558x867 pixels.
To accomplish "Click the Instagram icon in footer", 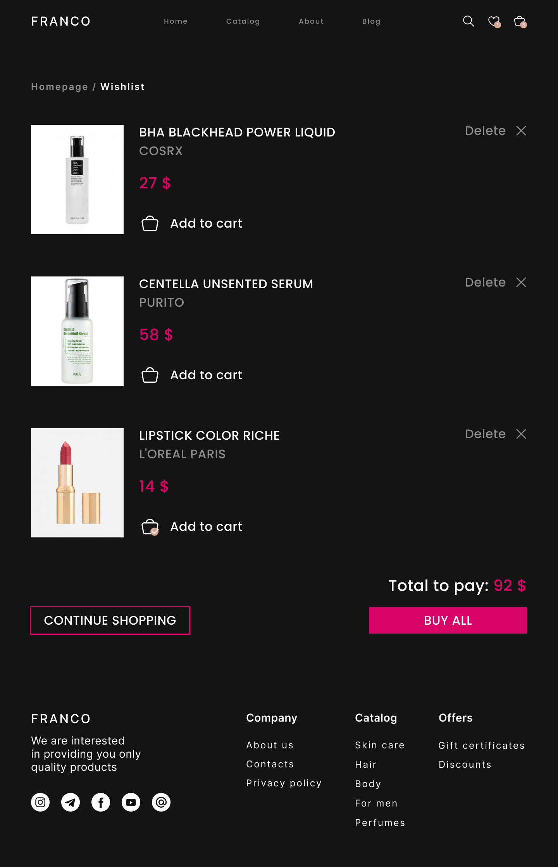I will (x=40, y=802).
